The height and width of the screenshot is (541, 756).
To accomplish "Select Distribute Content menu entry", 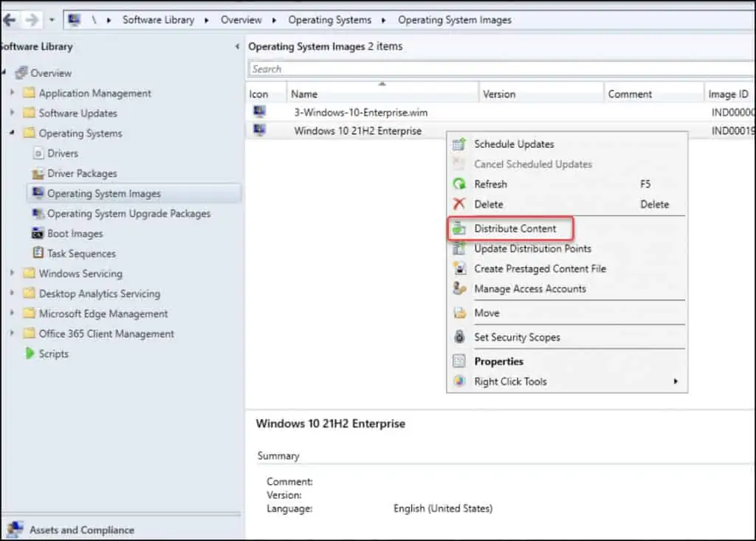I will click(515, 229).
